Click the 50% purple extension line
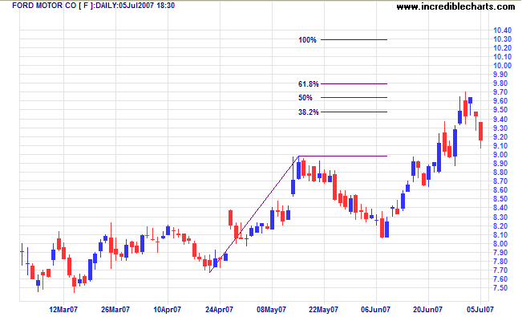The image size is (522, 317). tap(354, 98)
